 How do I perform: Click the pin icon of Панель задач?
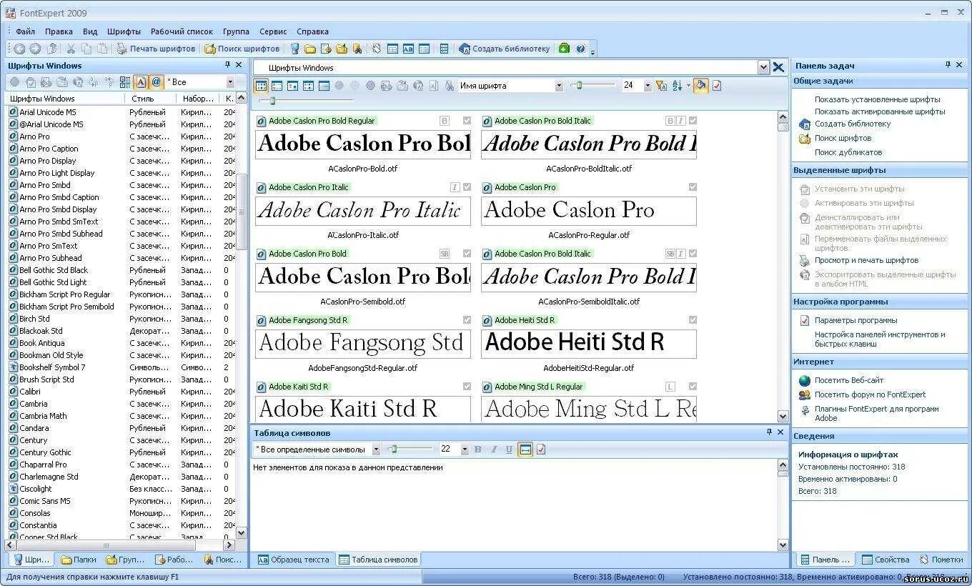pyautogui.click(x=948, y=65)
